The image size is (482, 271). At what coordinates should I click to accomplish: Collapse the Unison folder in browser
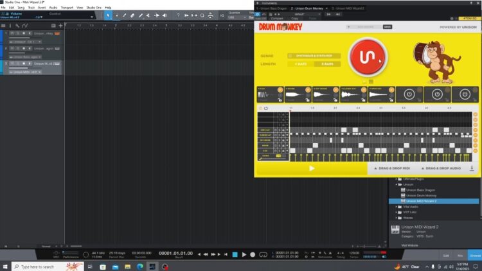(397, 184)
